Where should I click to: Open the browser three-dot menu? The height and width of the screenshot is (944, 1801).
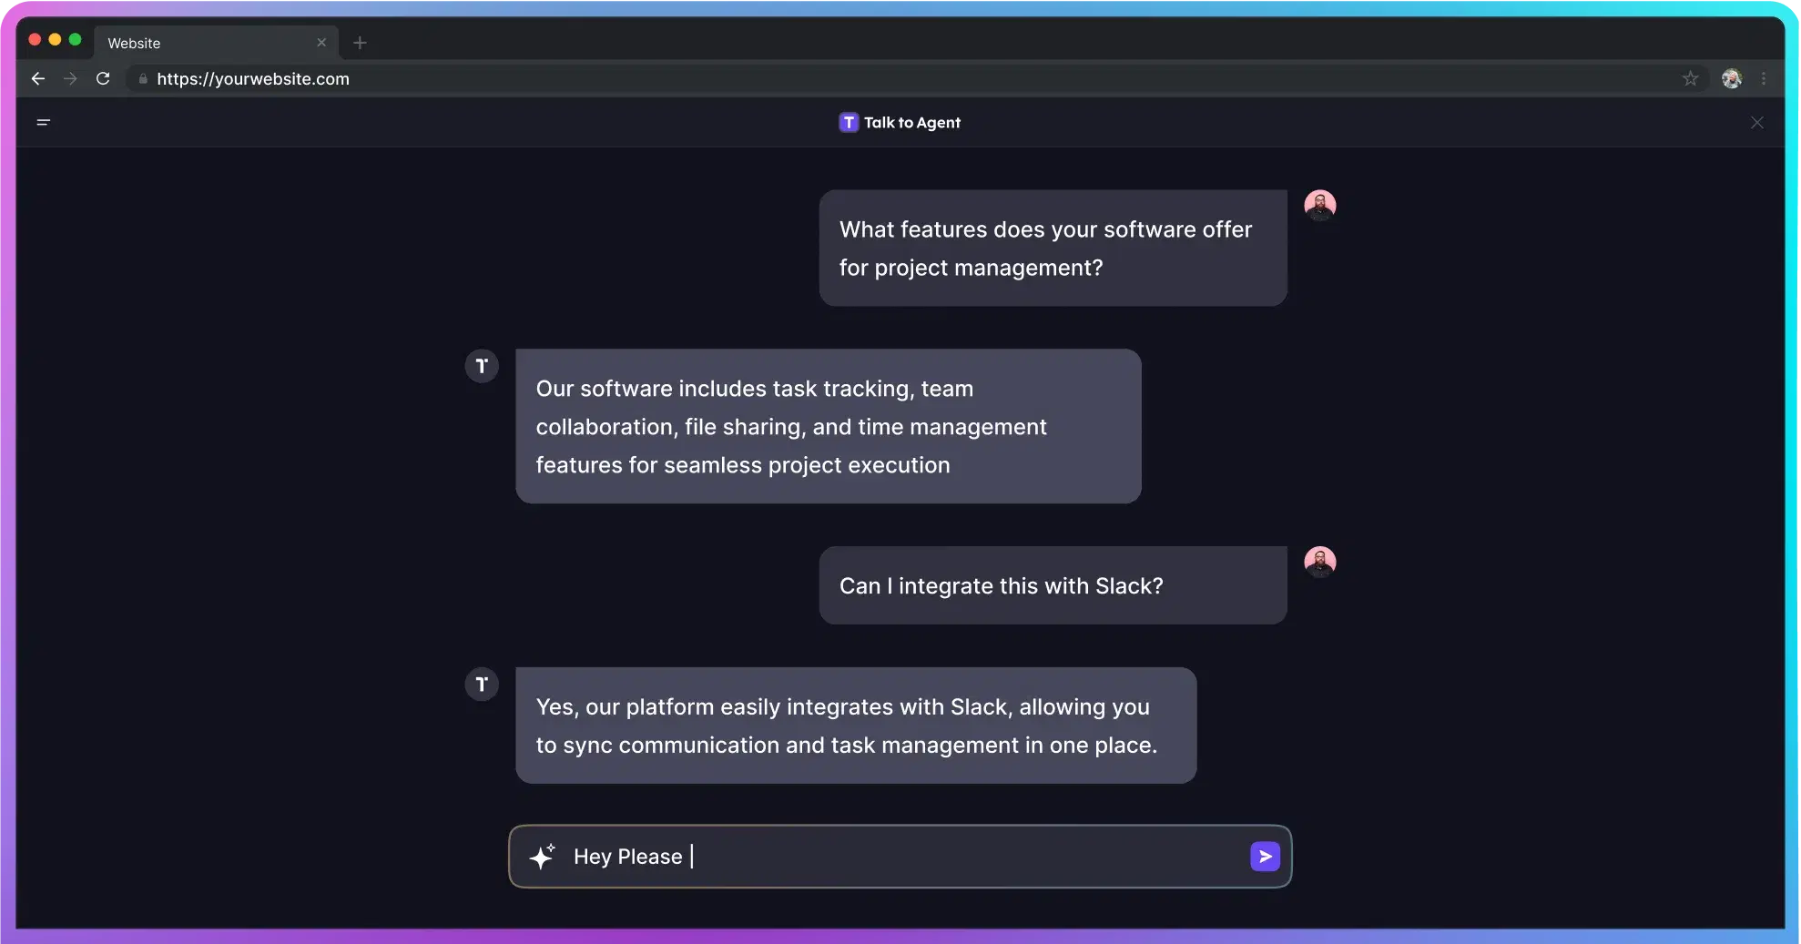[1764, 79]
